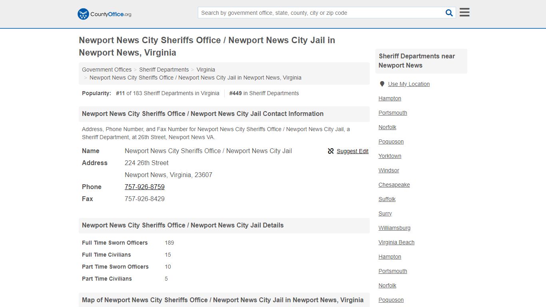This screenshot has height=307, width=546.
Task: Click the Contact Information section header
Action: point(224,114)
